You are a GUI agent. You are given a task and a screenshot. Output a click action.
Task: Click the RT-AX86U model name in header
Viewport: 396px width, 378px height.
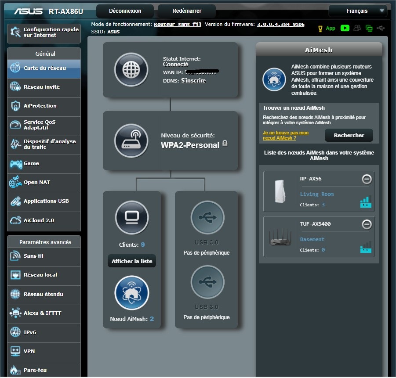(65, 11)
